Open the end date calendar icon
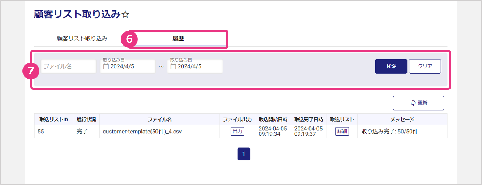 [x=173, y=66]
